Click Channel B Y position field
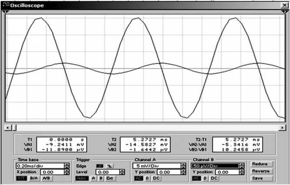The image size is (290, 185). click(x=227, y=172)
